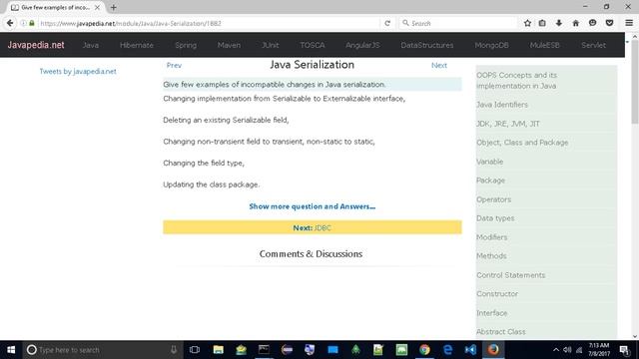
Task: Click the address bar URL field
Action: [x=208, y=23]
